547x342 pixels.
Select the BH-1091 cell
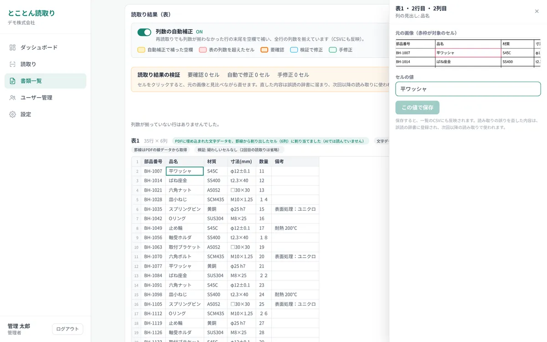[154, 285]
